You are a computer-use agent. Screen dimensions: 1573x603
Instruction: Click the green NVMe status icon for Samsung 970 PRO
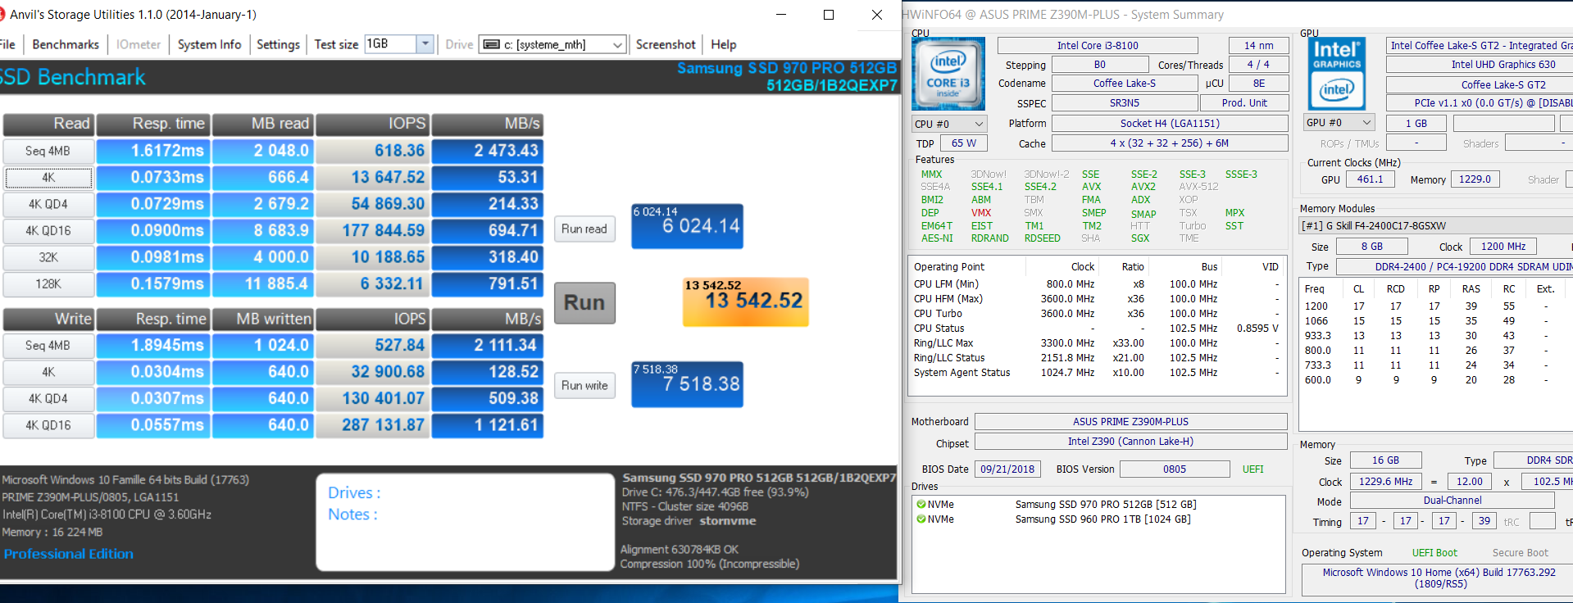coord(921,505)
